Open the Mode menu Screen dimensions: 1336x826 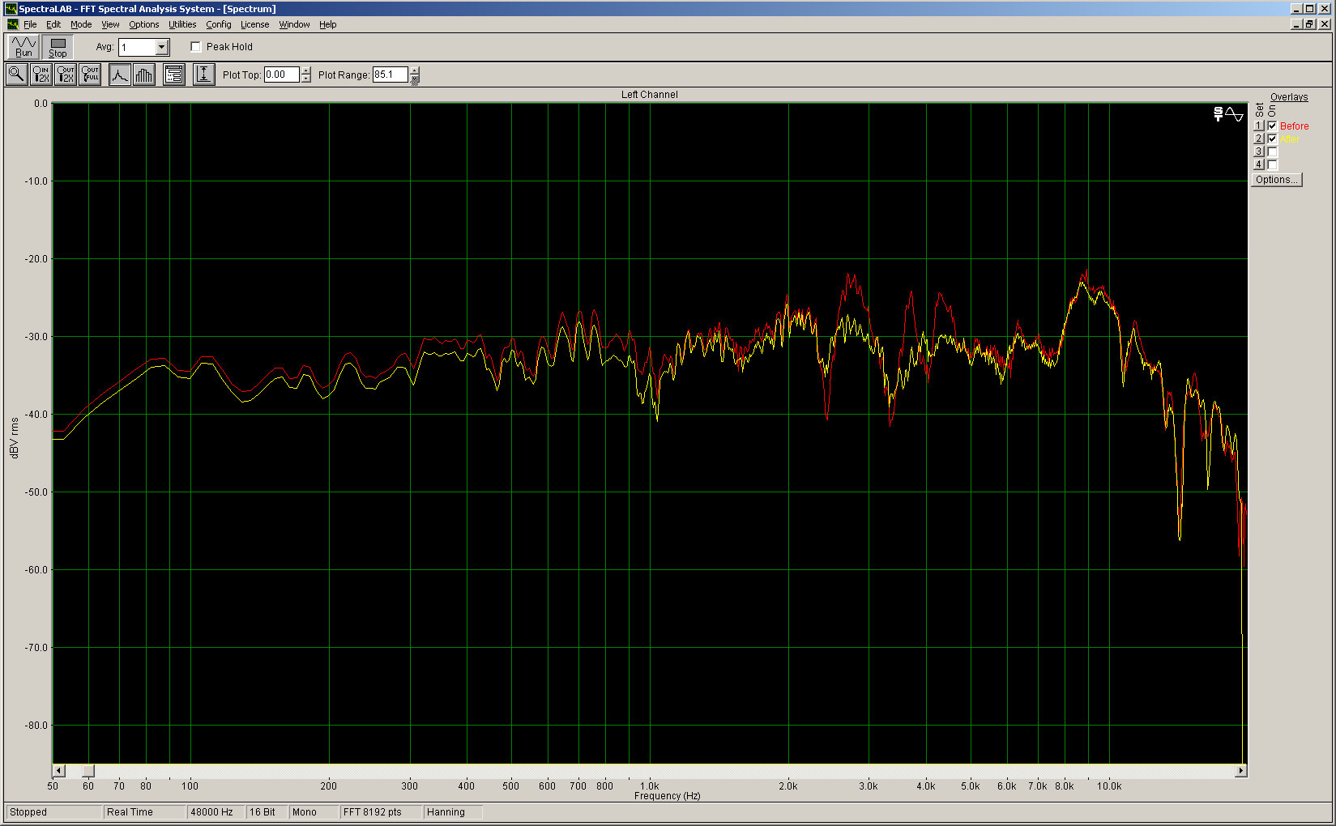81,24
